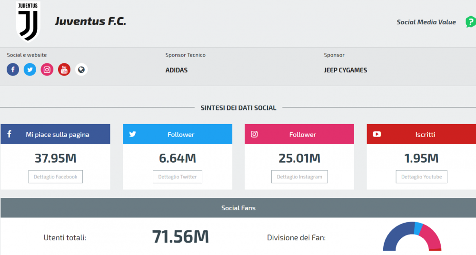Open Dettaglio Twitter button
This screenshot has width=476, height=255.
178,177
